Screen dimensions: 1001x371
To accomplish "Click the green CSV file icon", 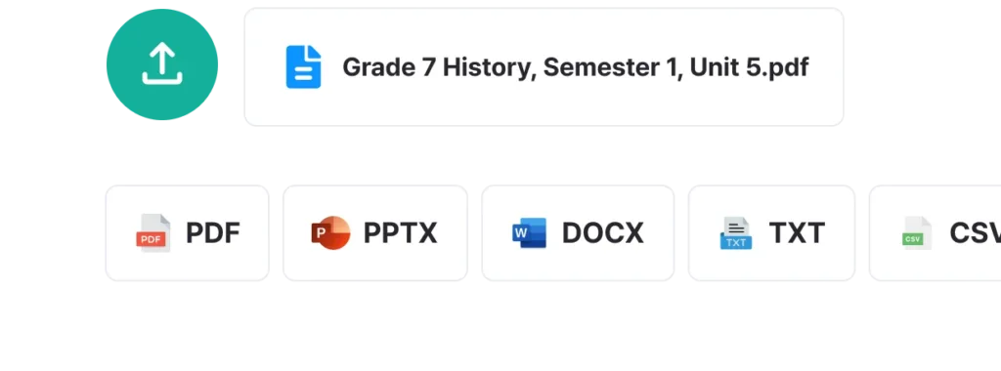I will coord(917,232).
